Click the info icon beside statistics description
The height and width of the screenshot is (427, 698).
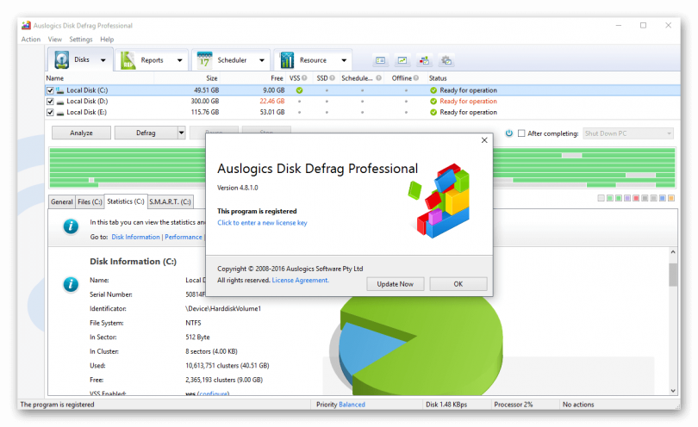click(x=71, y=226)
